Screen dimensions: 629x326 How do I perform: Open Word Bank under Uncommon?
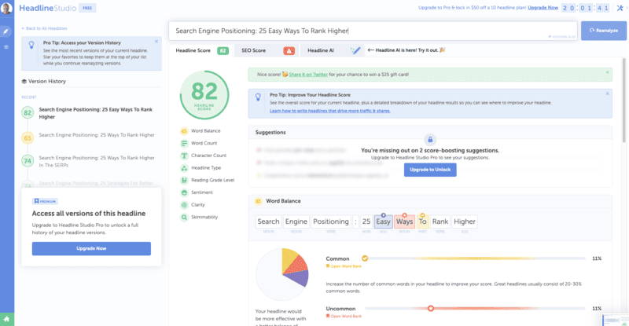point(344,317)
